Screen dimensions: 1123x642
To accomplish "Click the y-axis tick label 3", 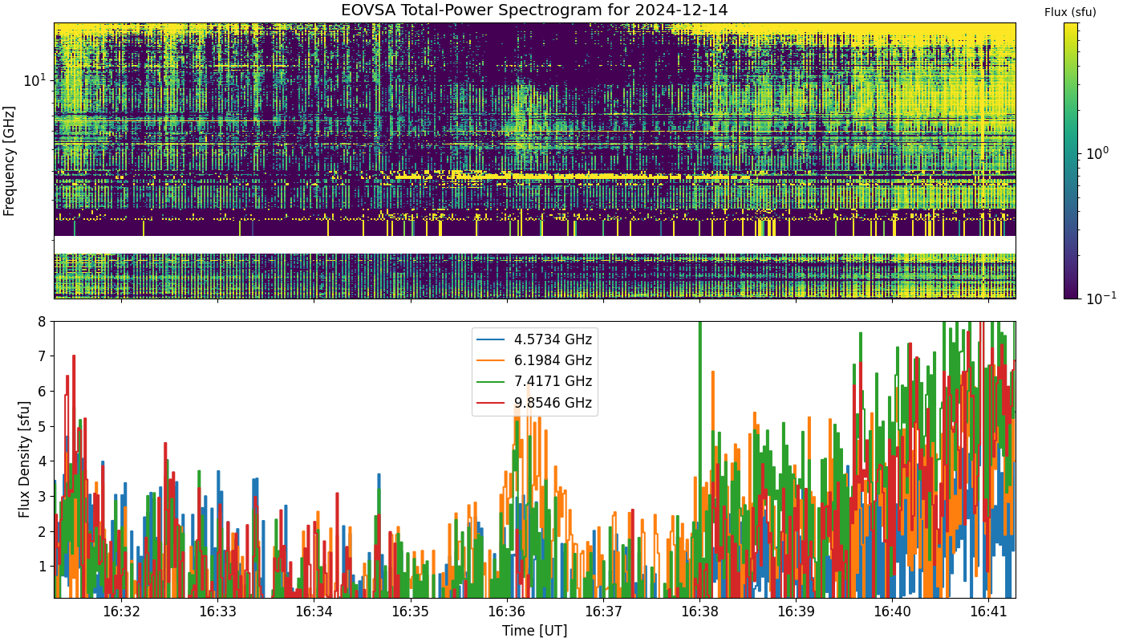I will [43, 496].
